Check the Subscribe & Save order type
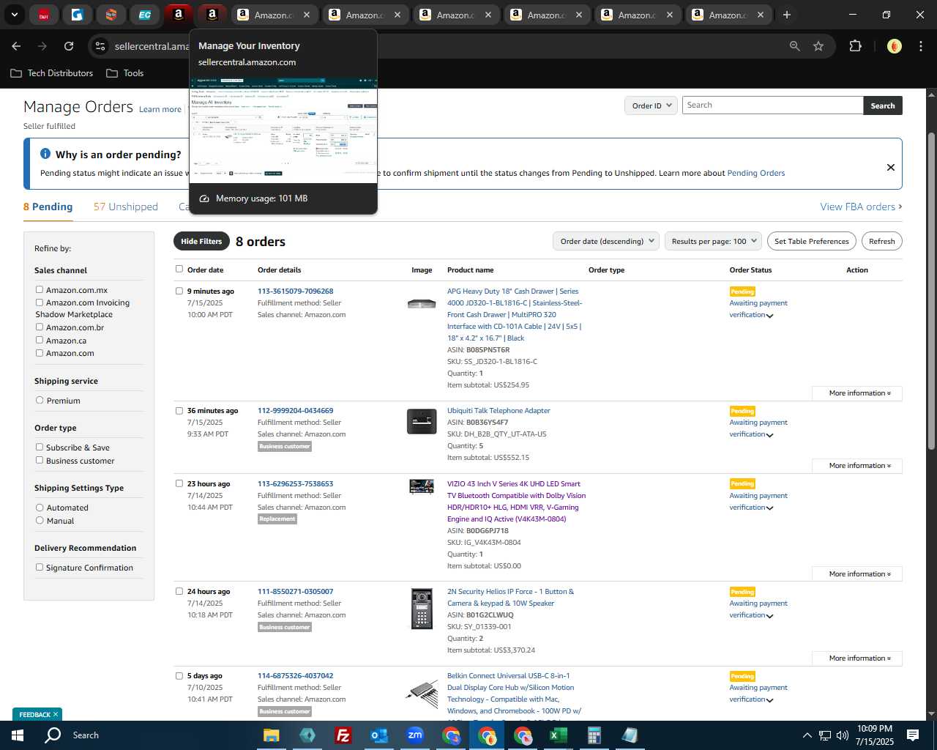This screenshot has height=750, width=937. [40, 447]
